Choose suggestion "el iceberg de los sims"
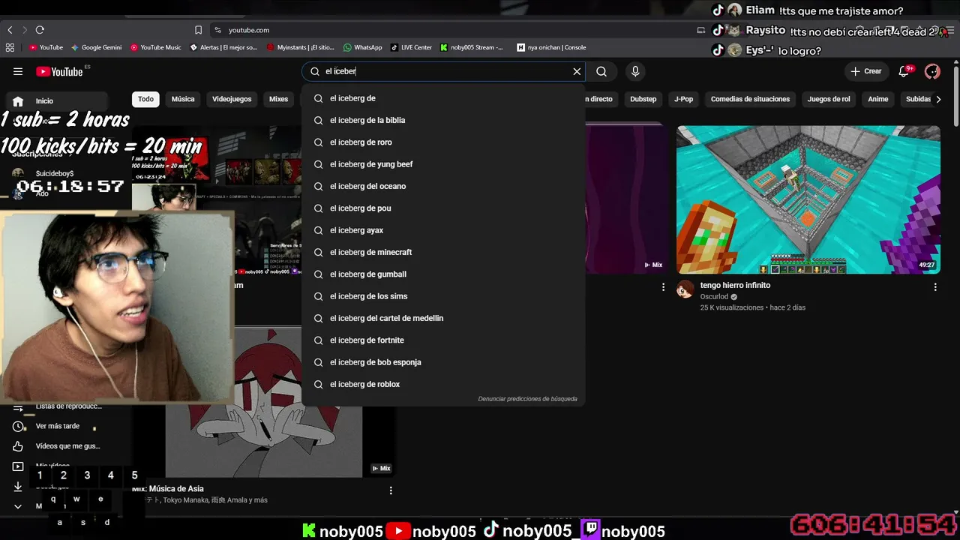Viewport: 960px width, 540px height. [443, 296]
